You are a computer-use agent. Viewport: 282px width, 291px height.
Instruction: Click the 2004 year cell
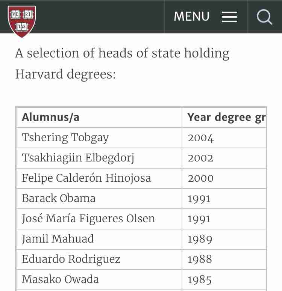(224, 138)
